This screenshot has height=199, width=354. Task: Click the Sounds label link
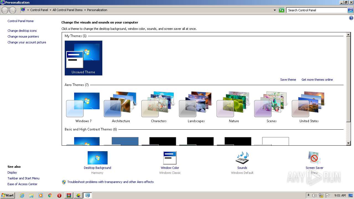click(242, 168)
